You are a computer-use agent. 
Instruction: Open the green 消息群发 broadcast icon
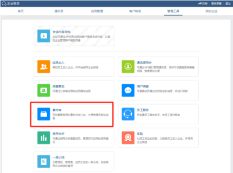[44, 90]
